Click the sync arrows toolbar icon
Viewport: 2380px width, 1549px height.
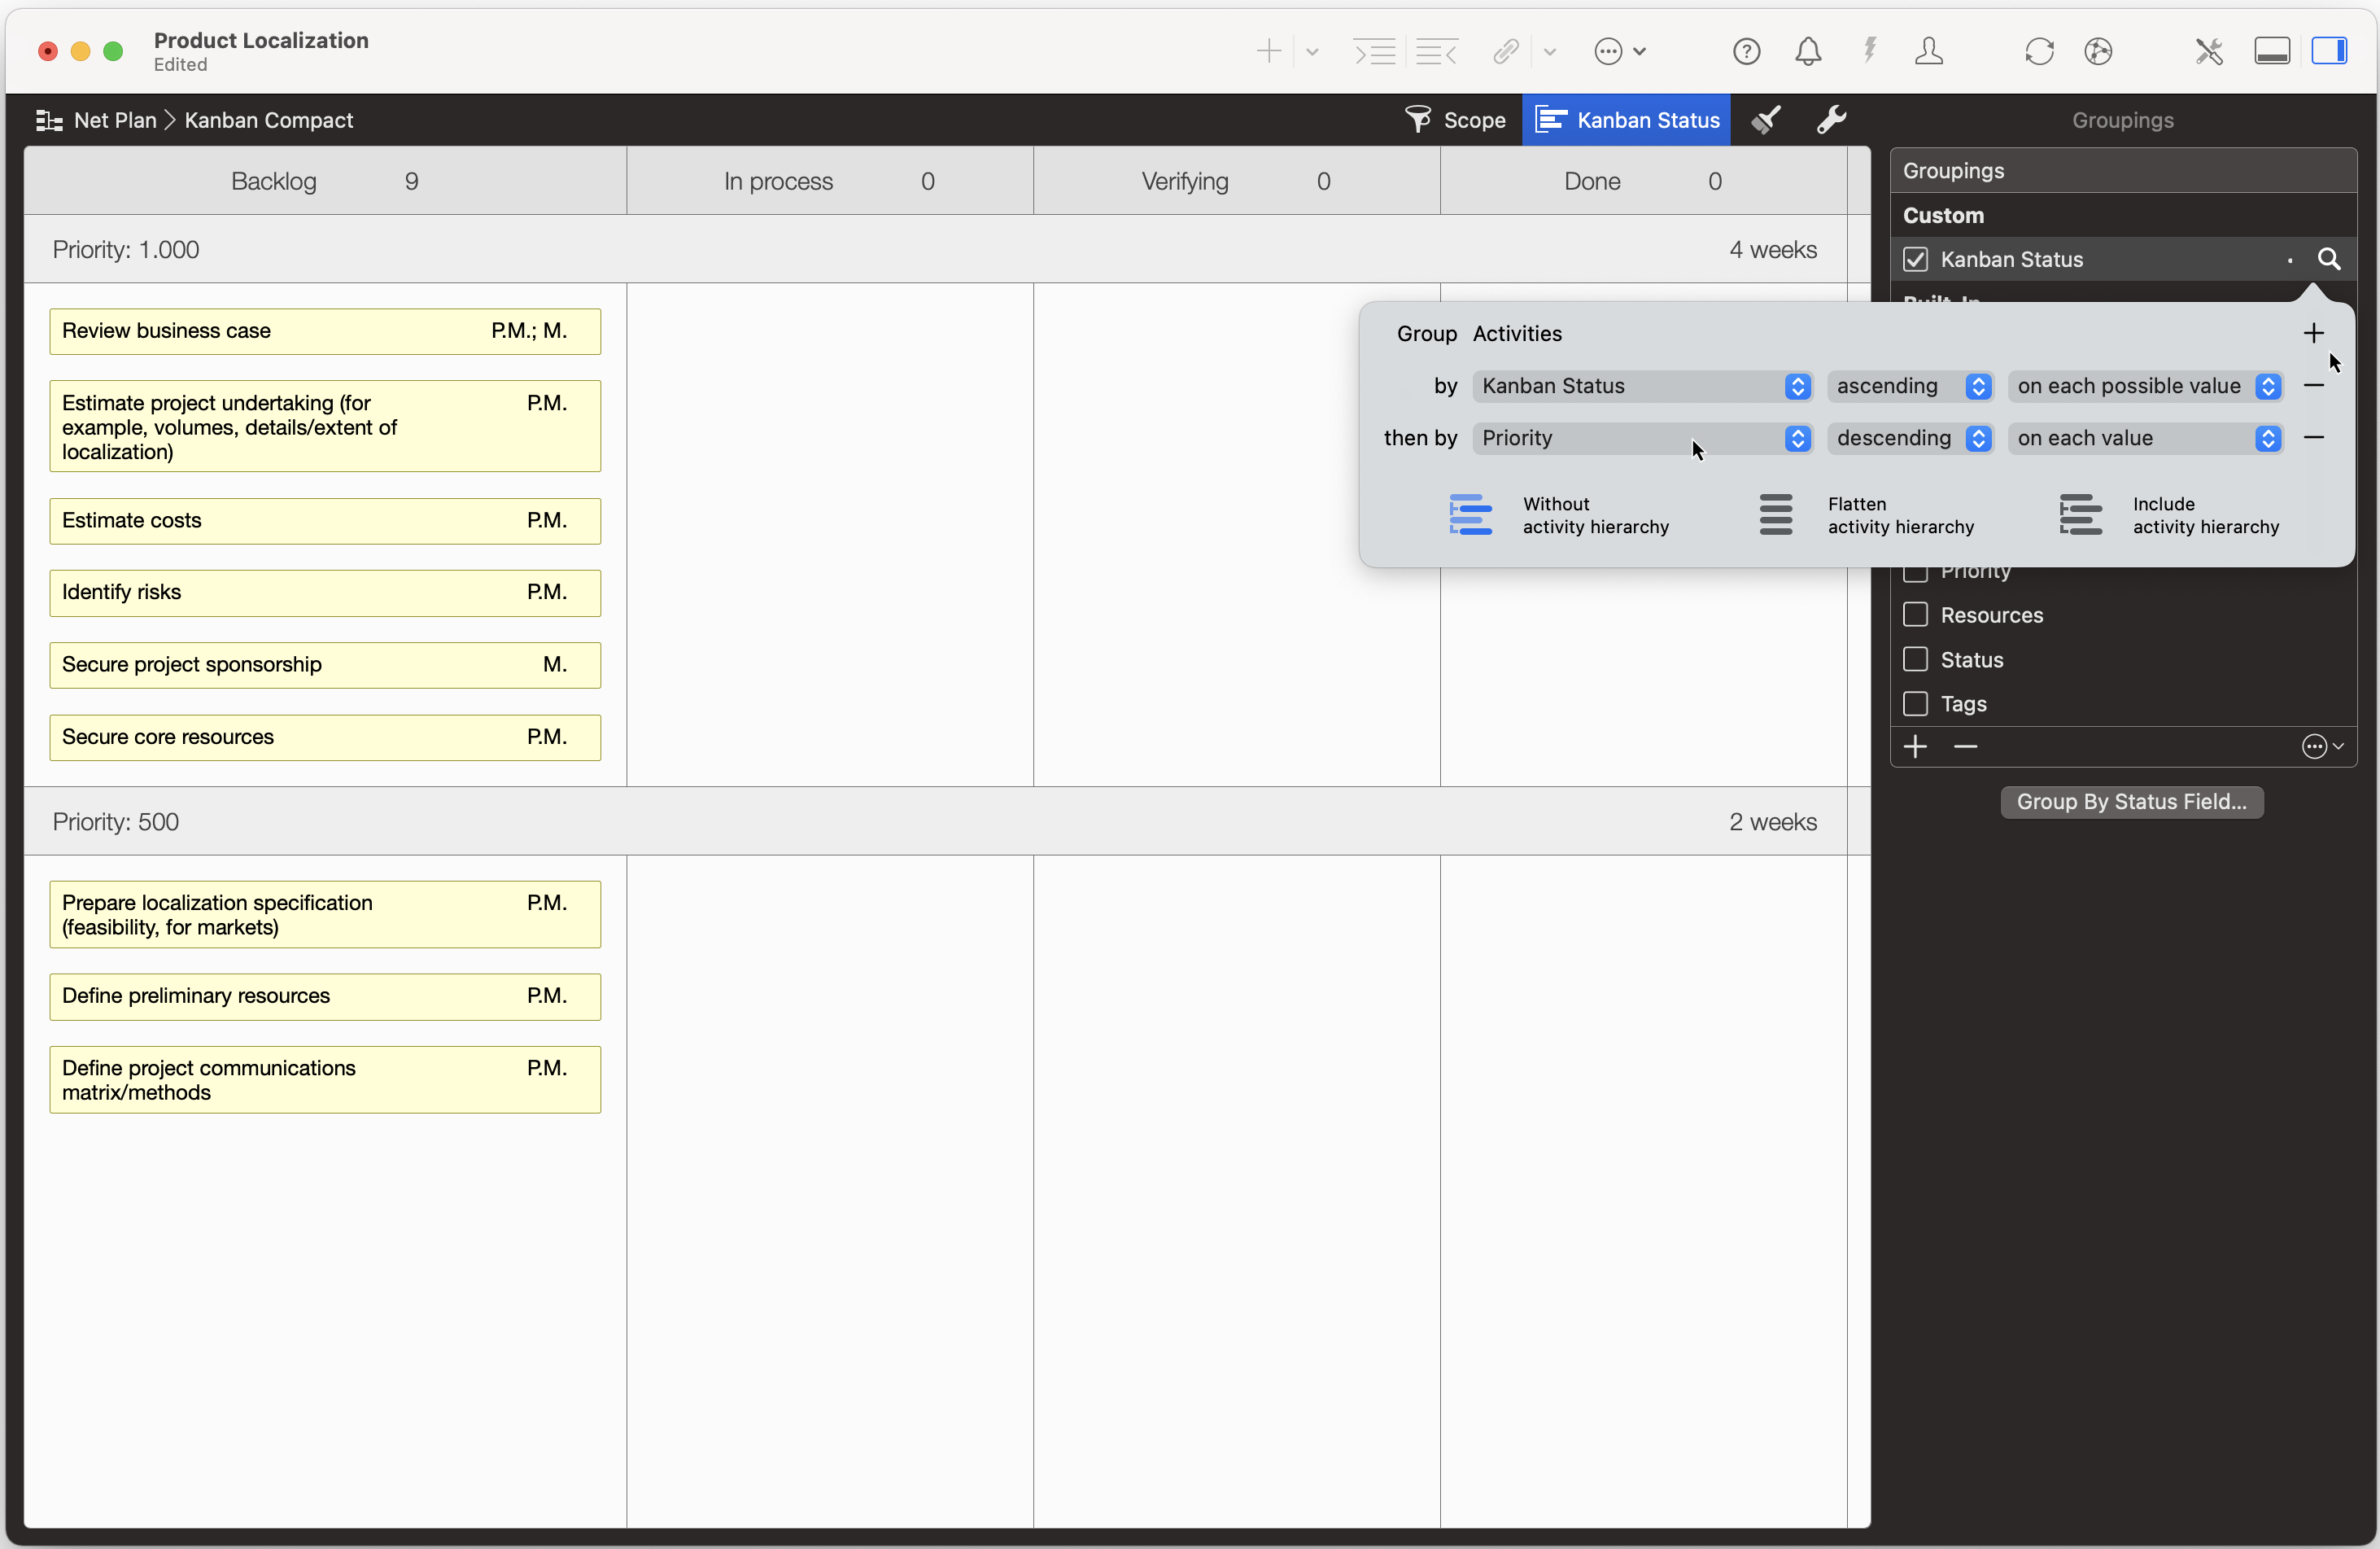[2038, 51]
